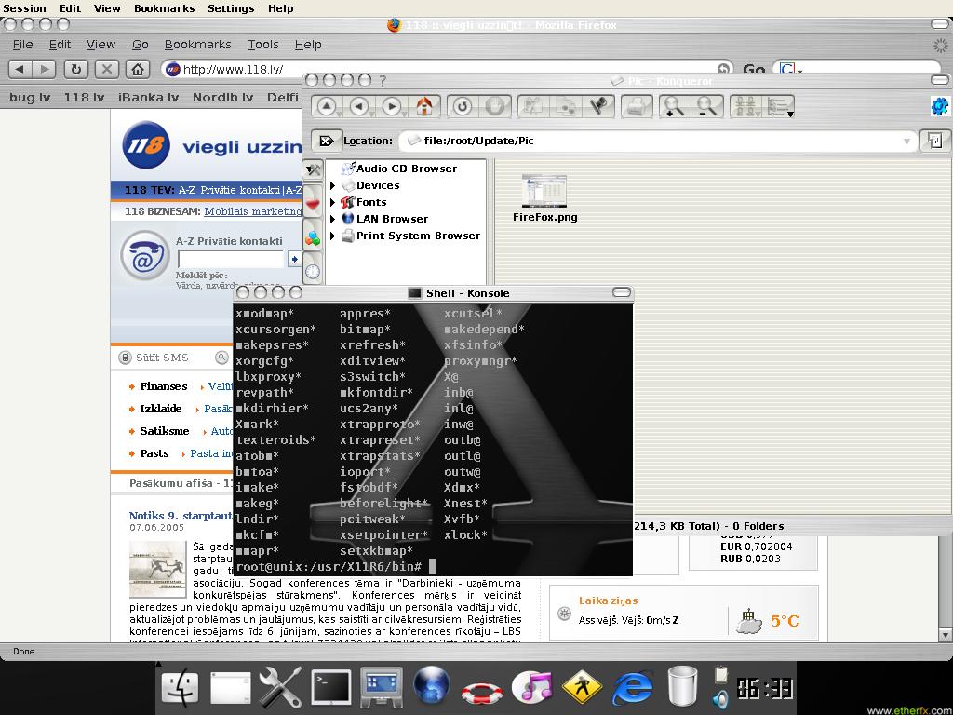Launch Internet Explorer-style icon in dock
The height and width of the screenshot is (715, 953).
[632, 688]
